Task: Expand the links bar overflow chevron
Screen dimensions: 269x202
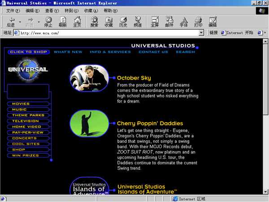Action: tap(265, 33)
